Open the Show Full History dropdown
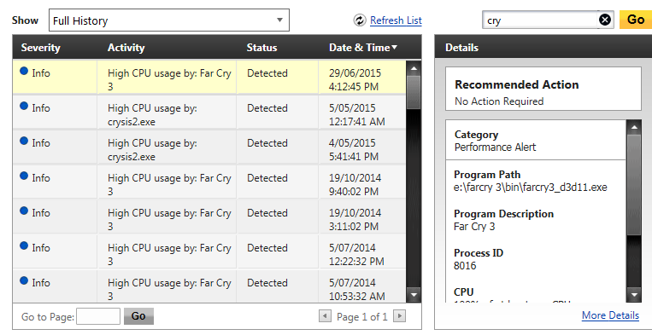This screenshot has height=335, width=652. [x=169, y=20]
